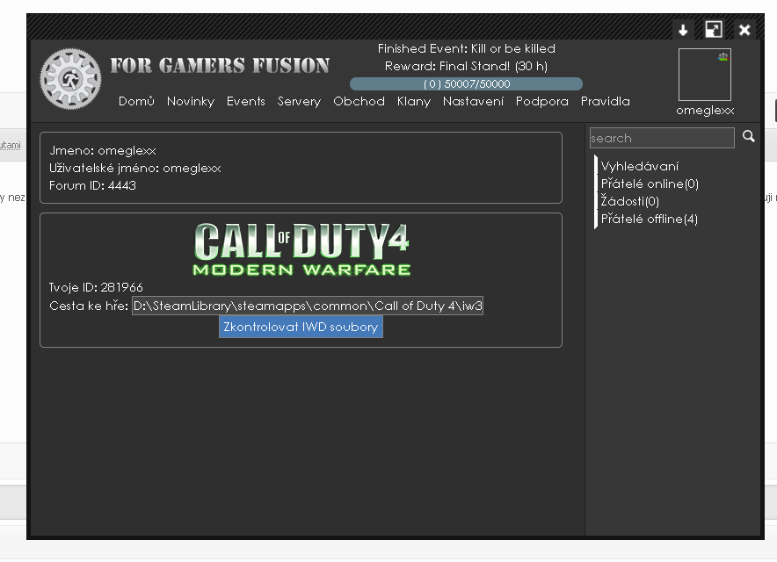This screenshot has width=777, height=562.
Task: Go to the Events page
Action: coord(246,101)
